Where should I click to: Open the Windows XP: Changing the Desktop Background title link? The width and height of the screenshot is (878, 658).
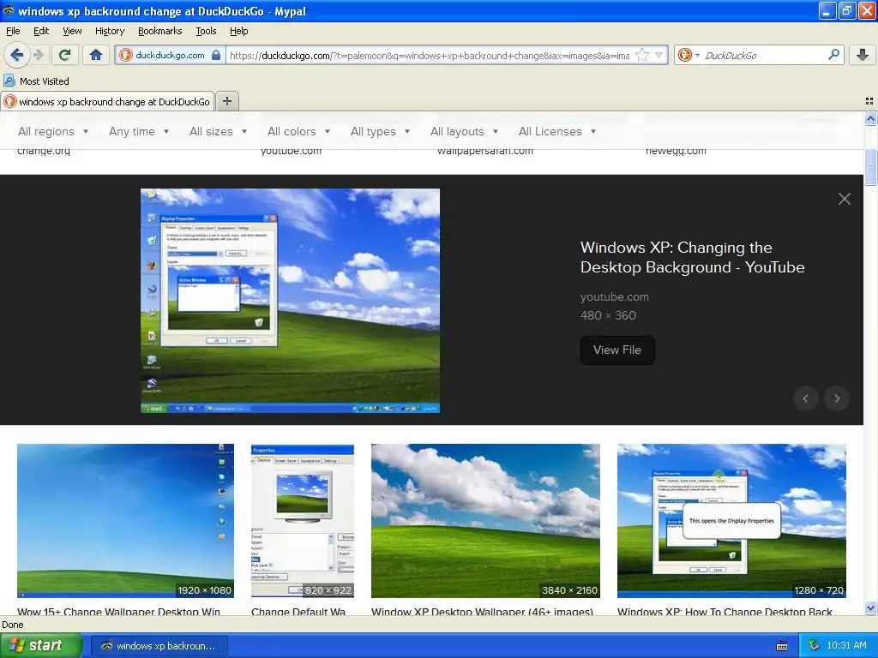click(x=692, y=257)
